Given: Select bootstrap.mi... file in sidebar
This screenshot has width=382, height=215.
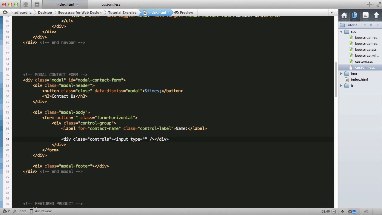Looking at the screenshot, I should click(x=367, y=56).
